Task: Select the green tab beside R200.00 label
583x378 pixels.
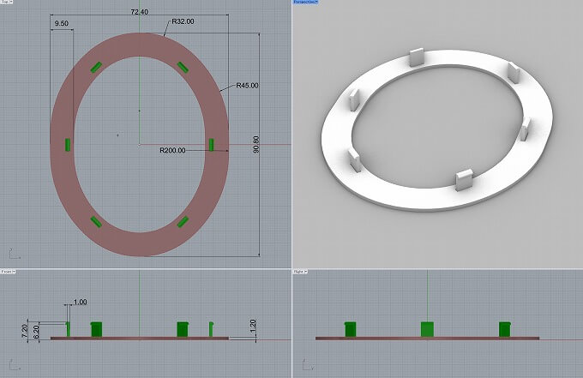Action: [x=211, y=144]
